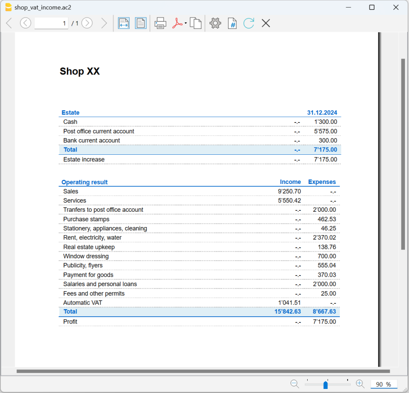Click the 90 % zoom field
409x393 pixels.
[384, 384]
